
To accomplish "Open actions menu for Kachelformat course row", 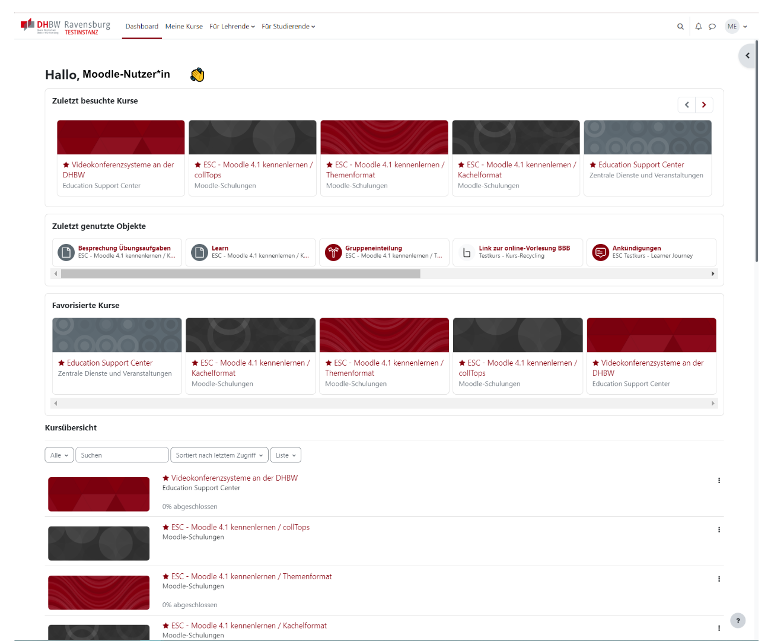I will (x=719, y=628).
